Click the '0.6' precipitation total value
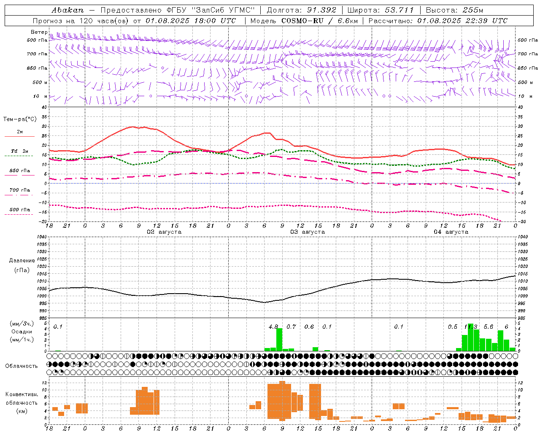The width and height of the screenshot is (540, 432). [x=309, y=327]
